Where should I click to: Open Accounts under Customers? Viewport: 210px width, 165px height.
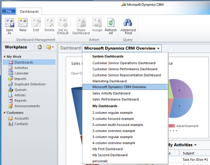pyautogui.click(x=21, y=118)
